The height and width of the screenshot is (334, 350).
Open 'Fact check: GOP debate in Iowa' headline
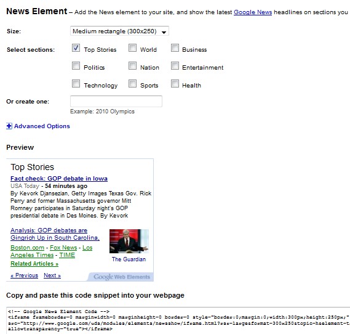[59, 179]
